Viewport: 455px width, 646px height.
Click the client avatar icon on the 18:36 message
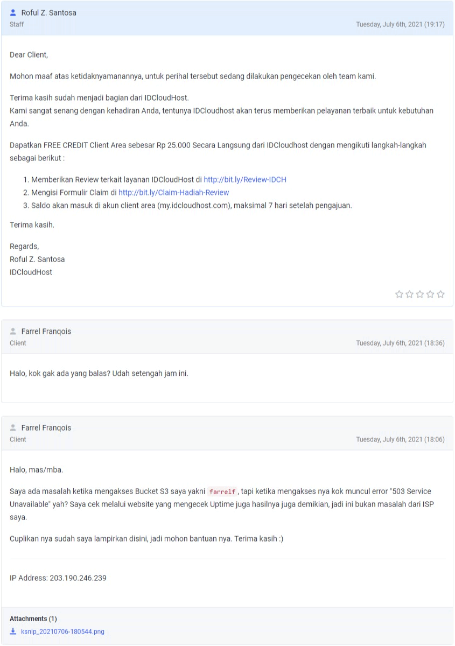point(13,331)
